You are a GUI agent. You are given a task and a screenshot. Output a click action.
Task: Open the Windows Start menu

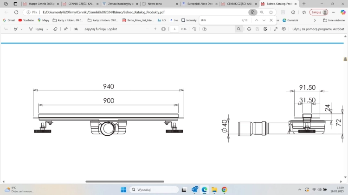pyautogui.click(x=123, y=190)
